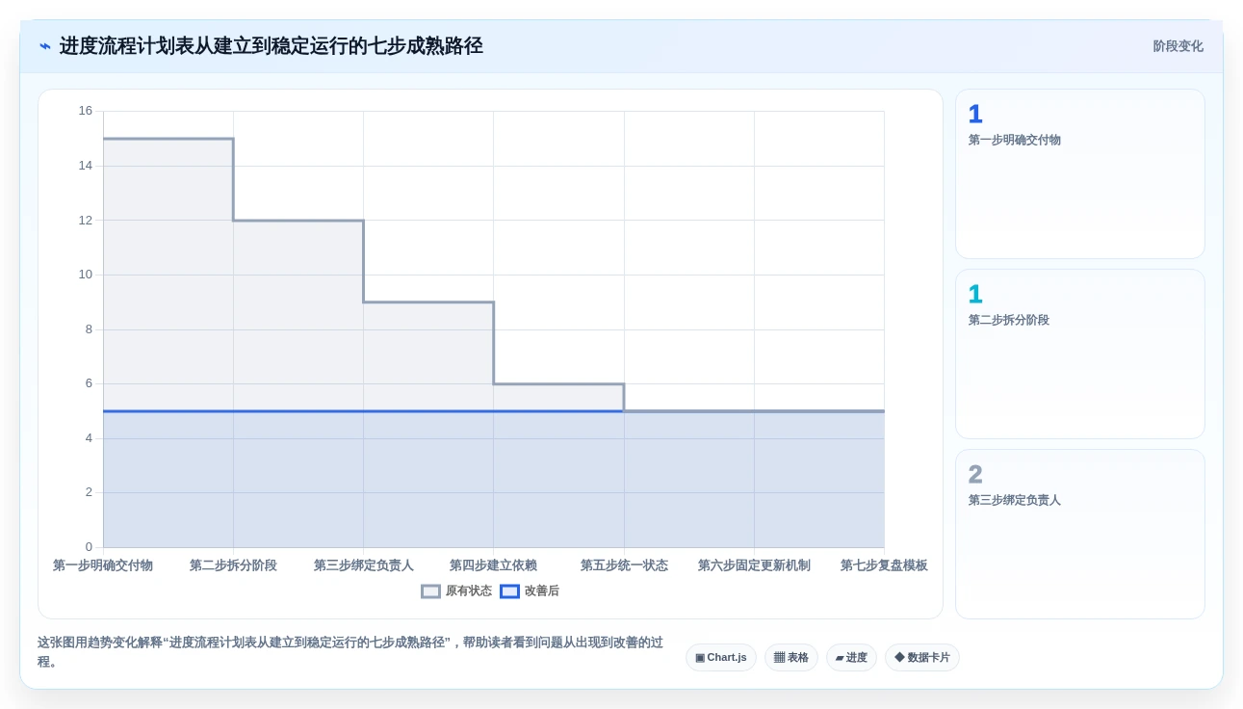Click the 阶段变化 label in header
1243x709 pixels.
tap(1178, 46)
